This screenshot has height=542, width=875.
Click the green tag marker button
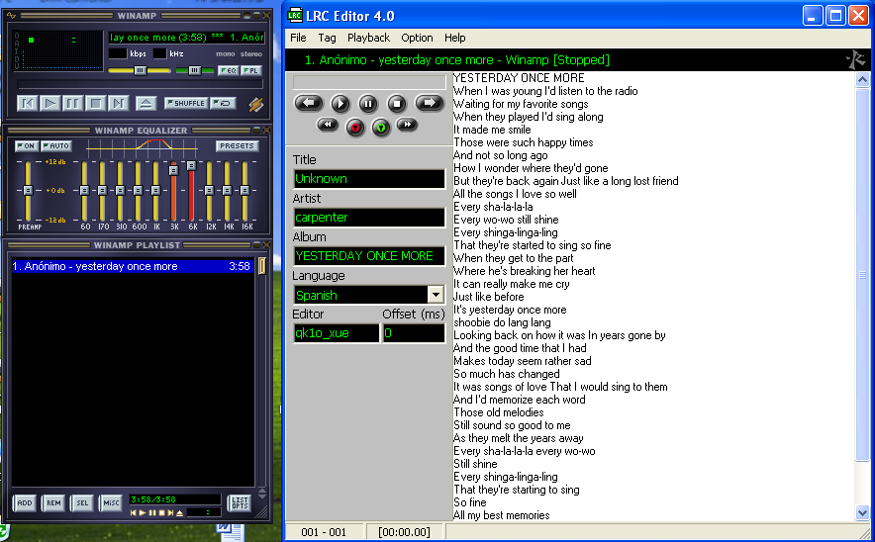pyautogui.click(x=380, y=127)
